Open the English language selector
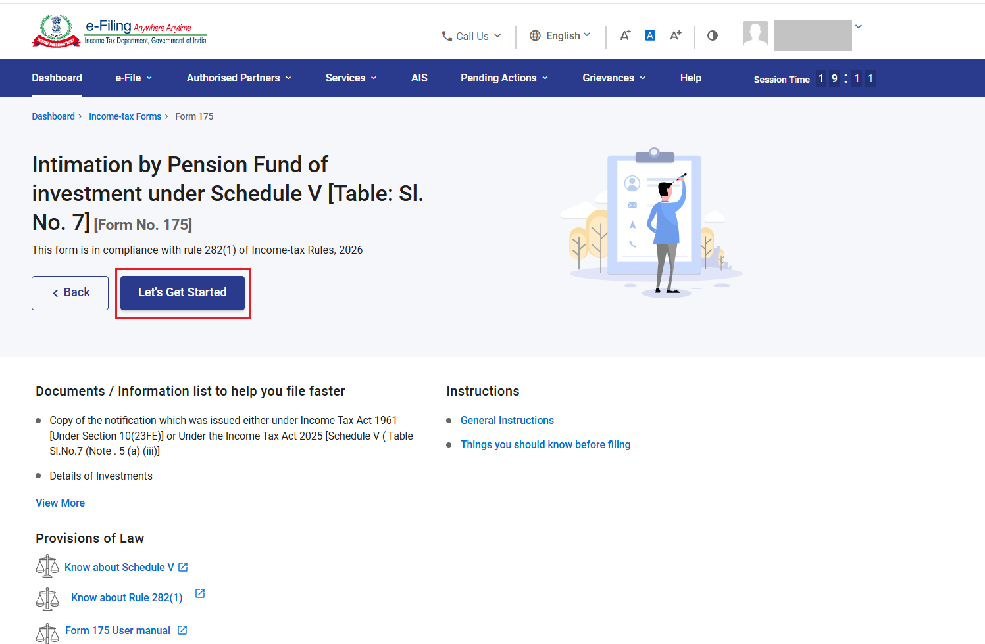Screen dimensions: 985x644 coord(560,35)
